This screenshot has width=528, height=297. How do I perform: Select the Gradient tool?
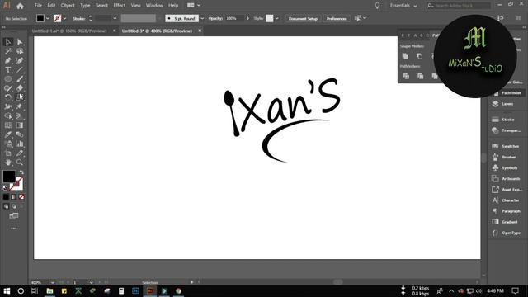coord(20,125)
